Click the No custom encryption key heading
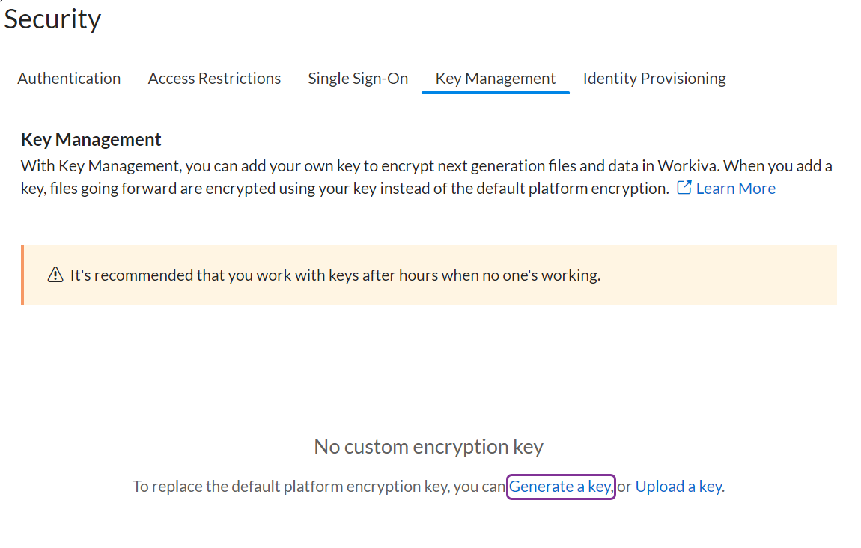861x548 pixels. pos(428,447)
